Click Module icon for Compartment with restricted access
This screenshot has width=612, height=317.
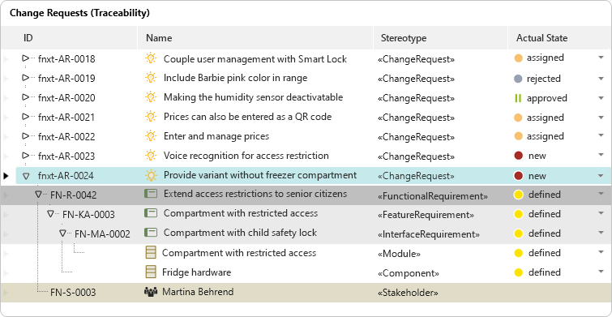151,253
